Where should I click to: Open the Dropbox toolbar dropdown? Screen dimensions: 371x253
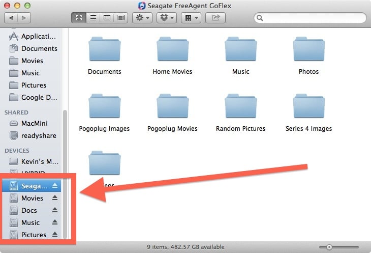(x=167, y=18)
